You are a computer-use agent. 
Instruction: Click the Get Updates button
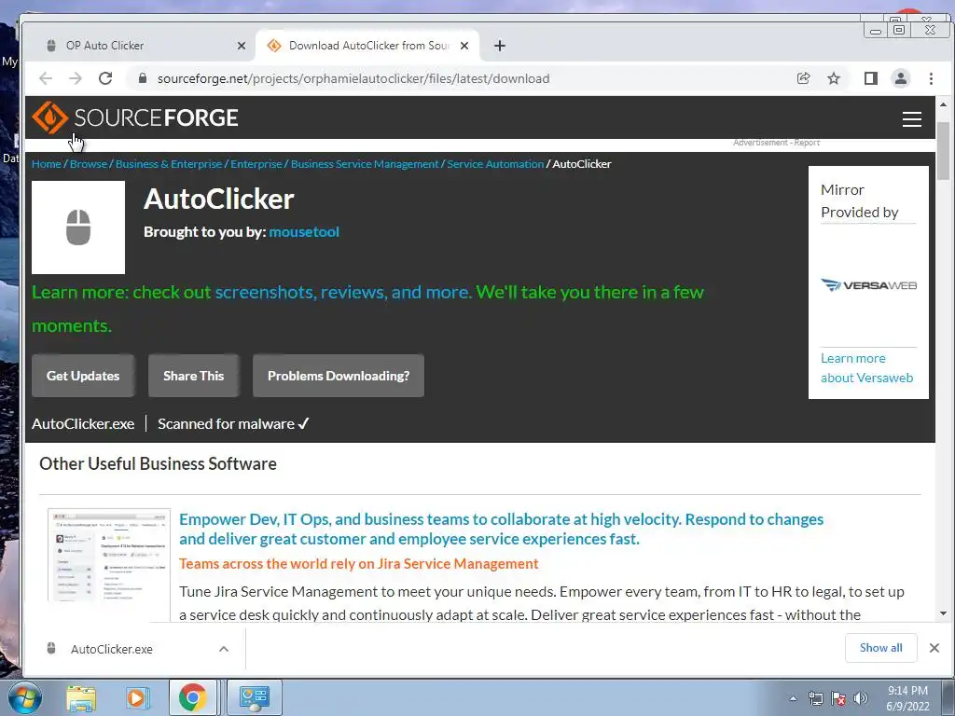83,376
